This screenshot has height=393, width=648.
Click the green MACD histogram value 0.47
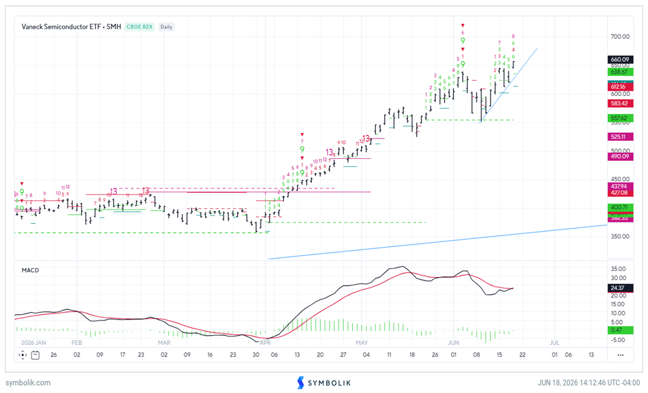pyautogui.click(x=620, y=330)
